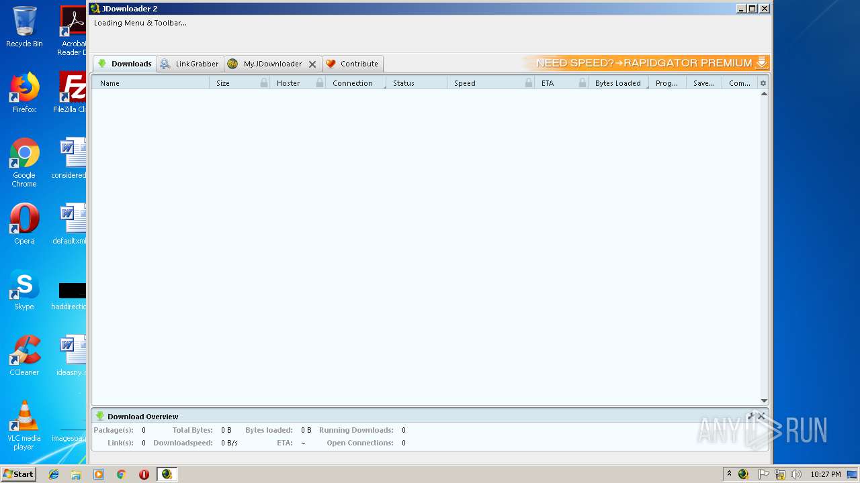Image resolution: width=860 pixels, height=483 pixels.
Task: Click the table scrollbar up arrow
Action: click(764, 94)
